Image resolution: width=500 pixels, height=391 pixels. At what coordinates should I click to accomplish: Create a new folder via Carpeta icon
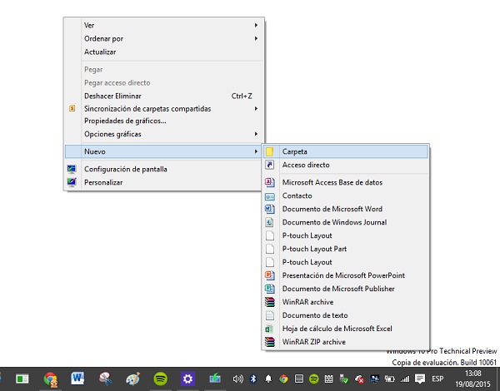[270, 151]
